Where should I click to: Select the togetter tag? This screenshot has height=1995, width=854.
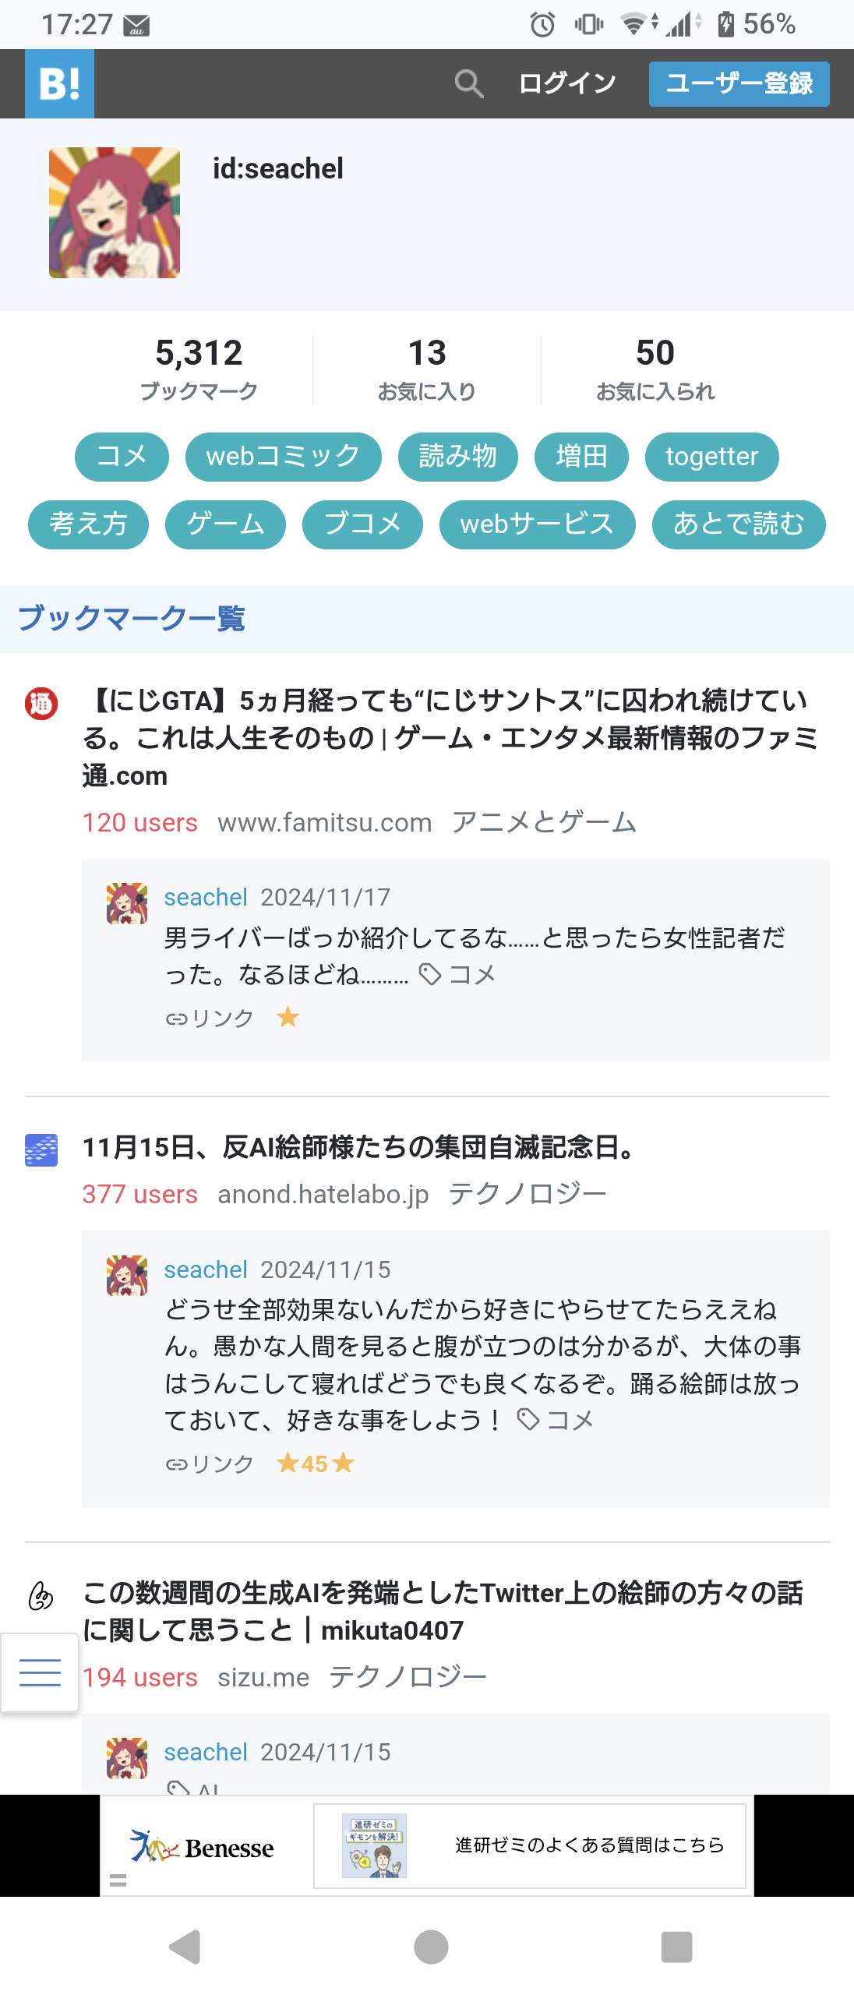click(711, 457)
